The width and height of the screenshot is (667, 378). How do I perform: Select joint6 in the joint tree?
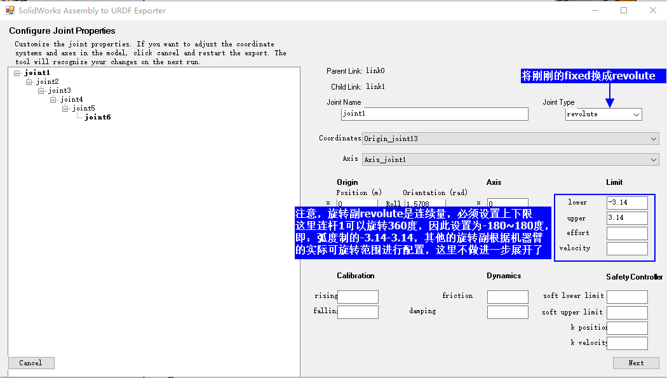pos(97,118)
